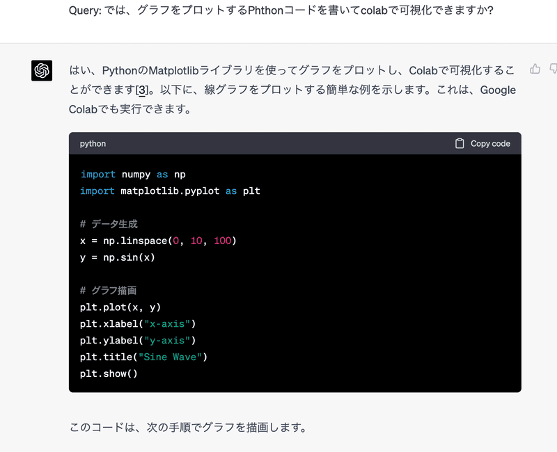Click the y-axis string in plt.ylabel

[166, 340]
